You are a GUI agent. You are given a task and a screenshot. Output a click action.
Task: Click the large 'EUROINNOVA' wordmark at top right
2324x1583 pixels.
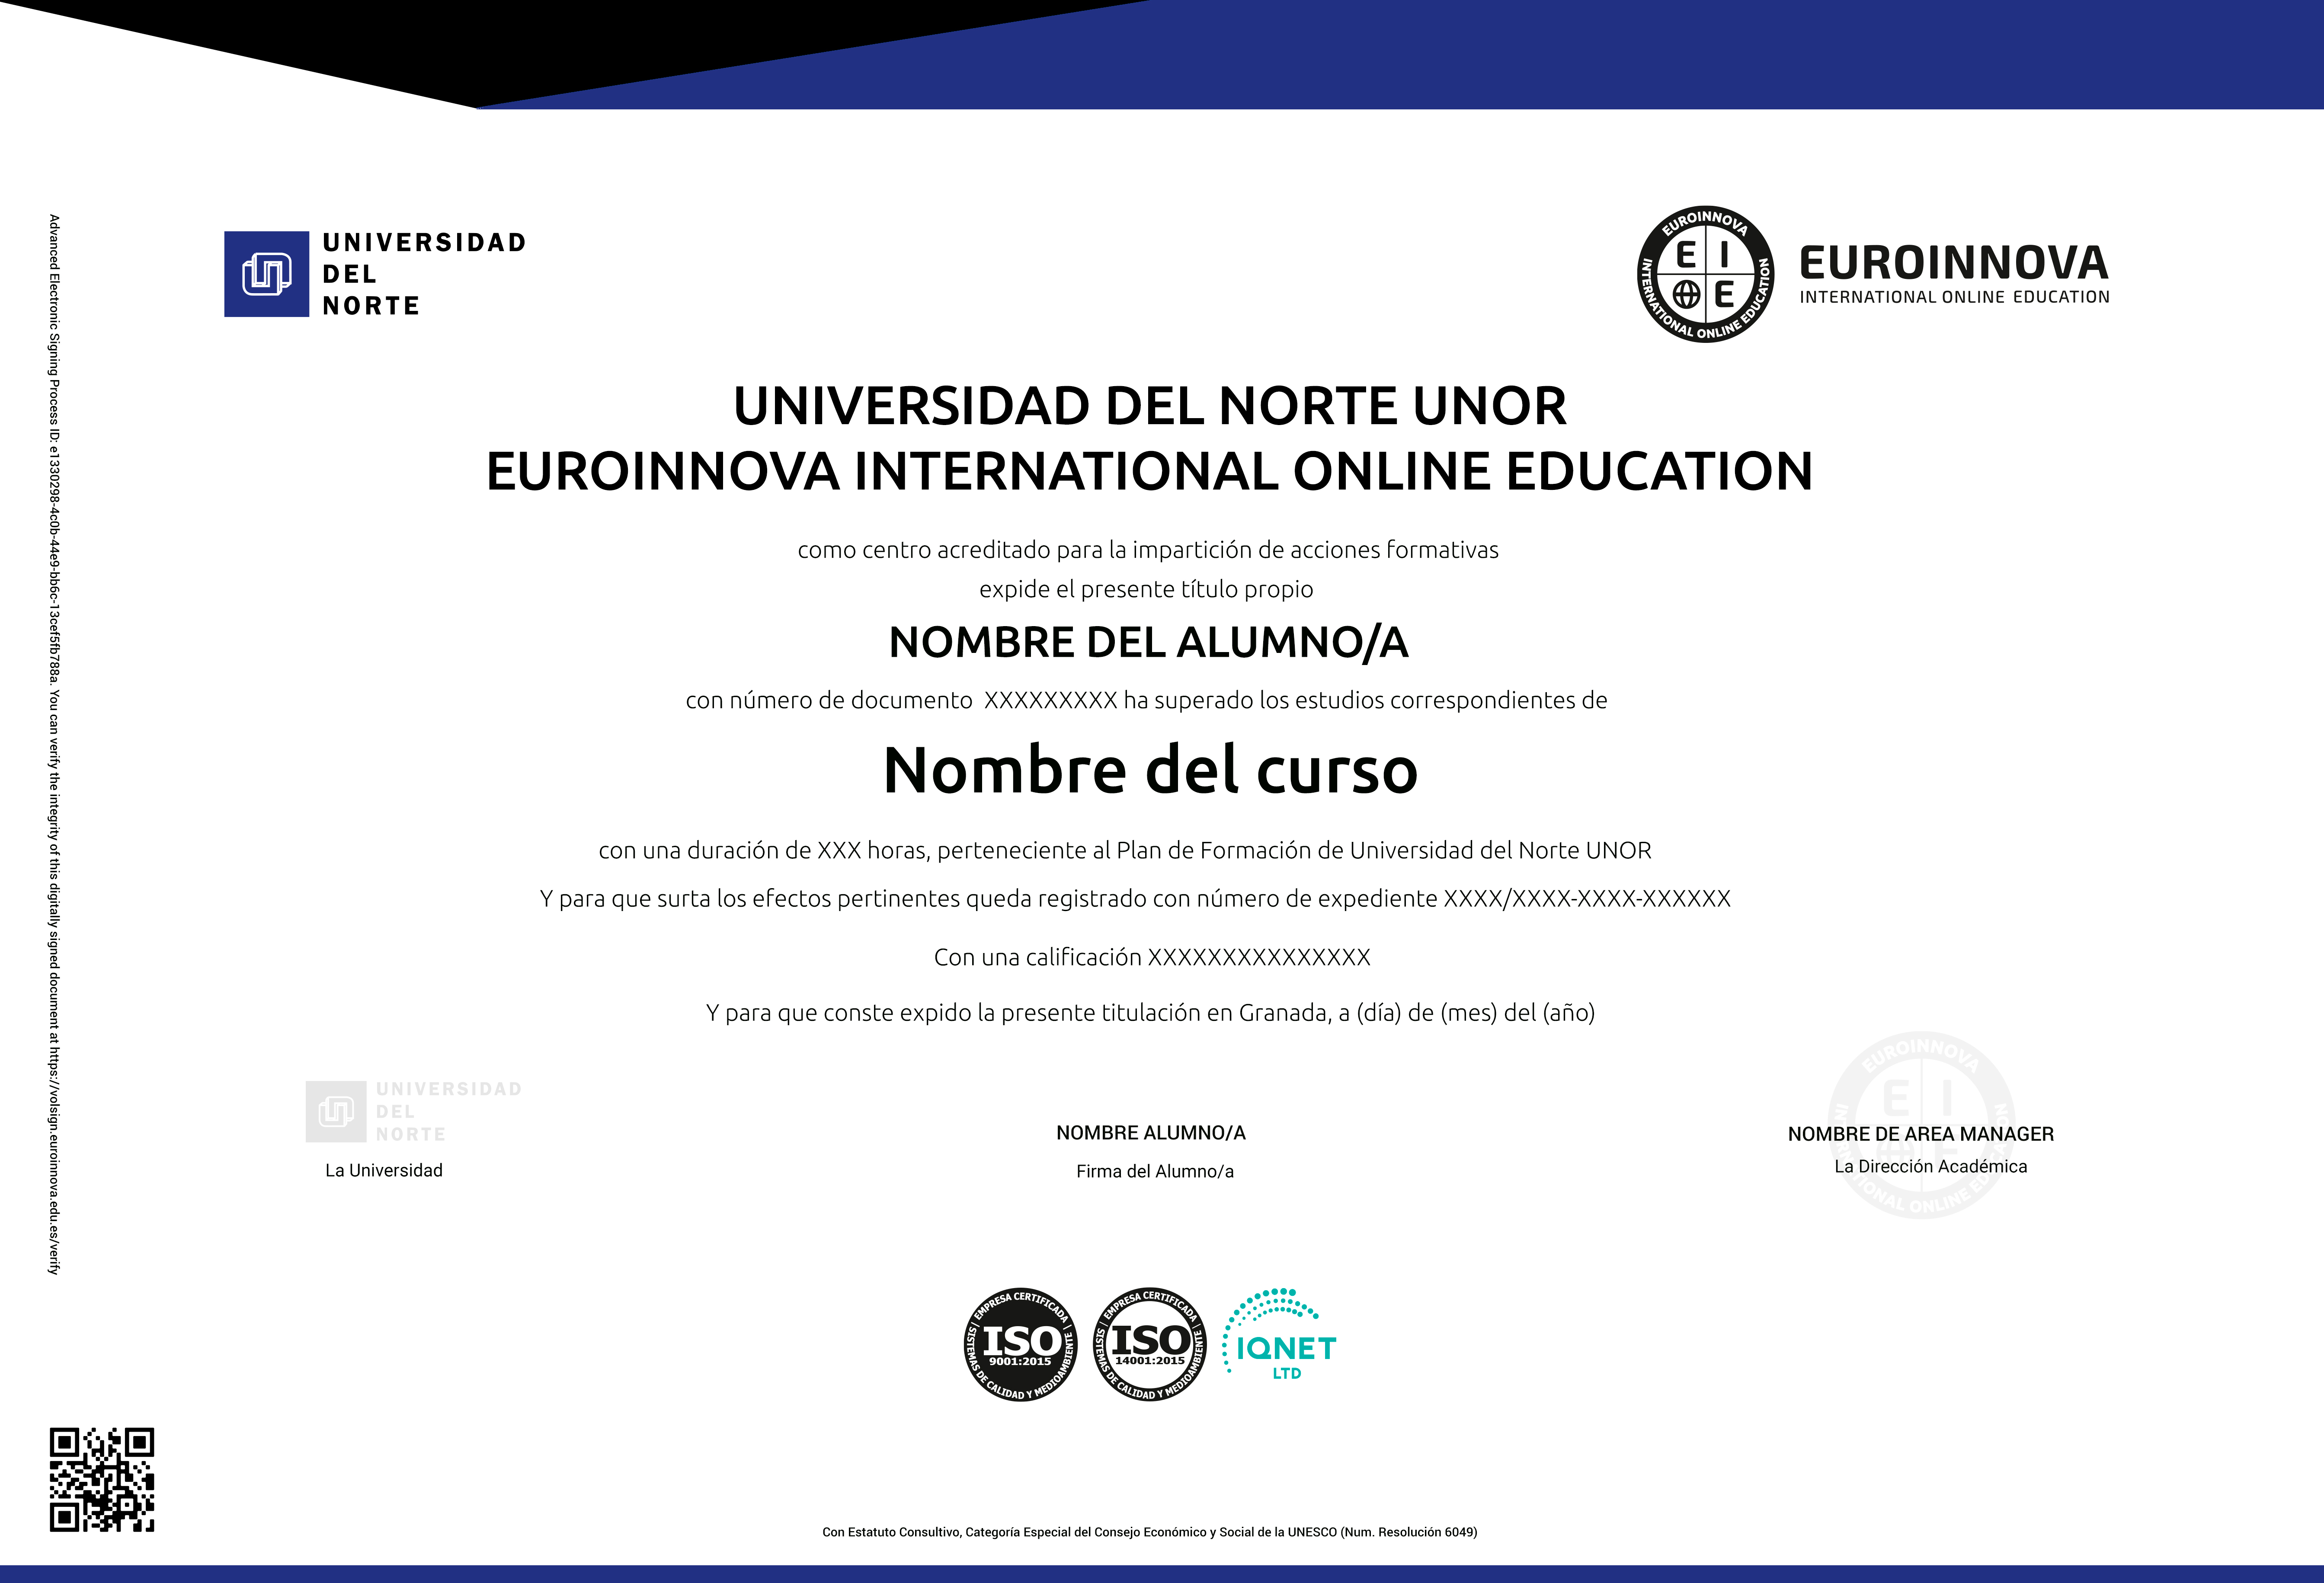tap(1954, 263)
